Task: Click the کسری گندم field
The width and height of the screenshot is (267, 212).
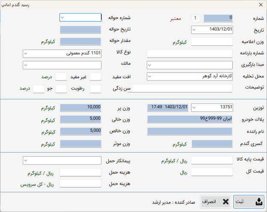Action: pyautogui.click(x=212, y=144)
